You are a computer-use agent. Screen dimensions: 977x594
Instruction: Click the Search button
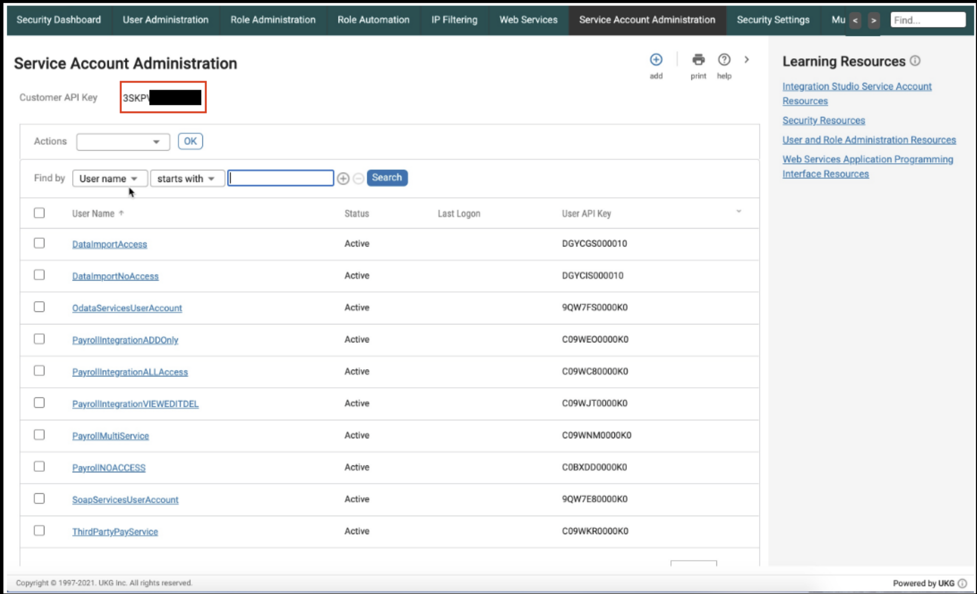coord(387,178)
